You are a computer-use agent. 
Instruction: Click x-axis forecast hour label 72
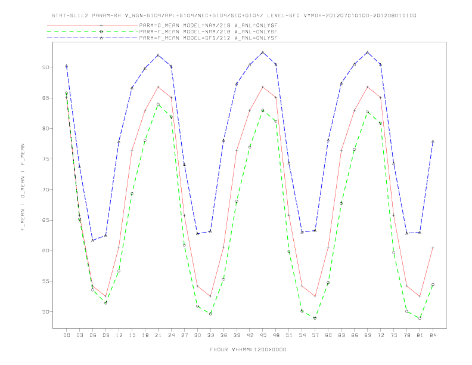point(381,335)
